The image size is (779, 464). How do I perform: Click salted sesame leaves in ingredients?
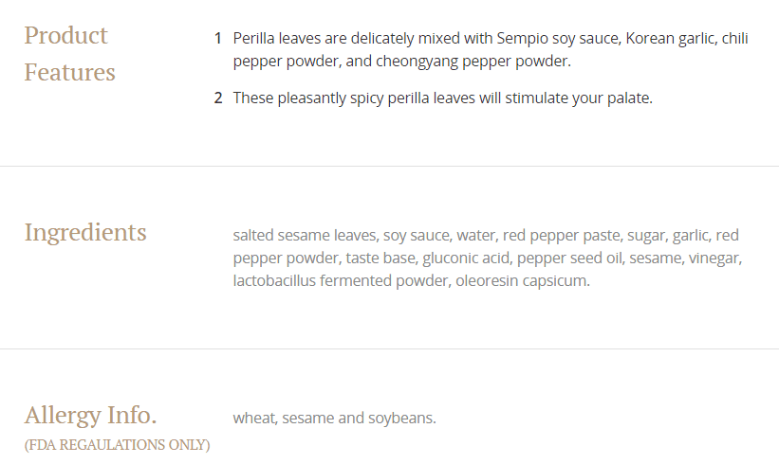point(304,235)
